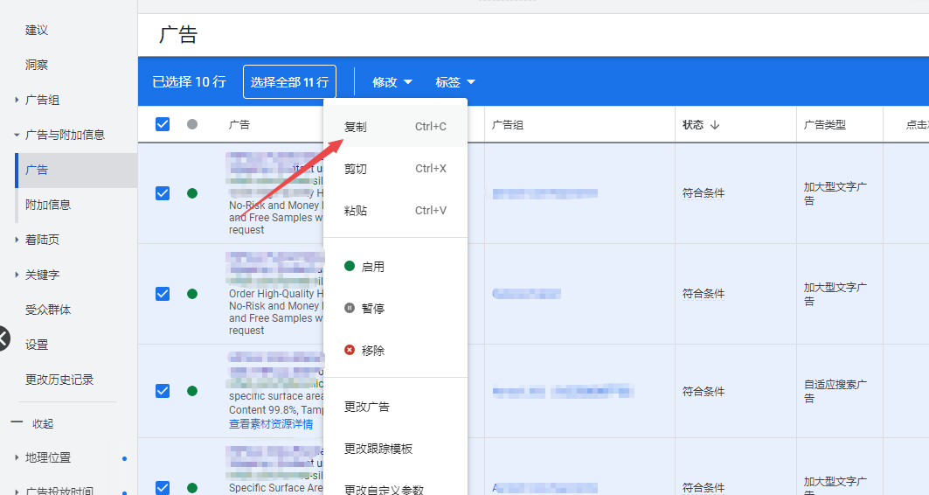Click 自适应搜索广告 type cell
This screenshot has height=495, width=929.
click(x=835, y=391)
